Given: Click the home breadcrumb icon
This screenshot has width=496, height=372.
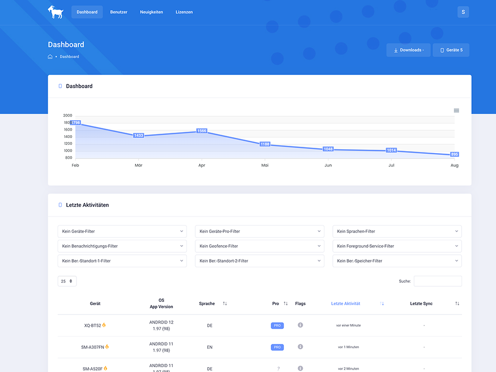Looking at the screenshot, I should [50, 57].
